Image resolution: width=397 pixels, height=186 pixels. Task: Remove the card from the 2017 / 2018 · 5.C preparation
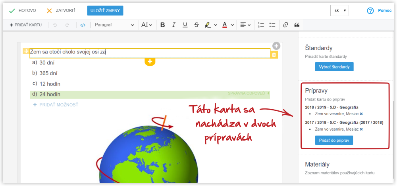point(361,129)
